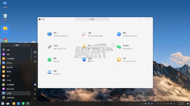This screenshot has width=190, height=106.
Task: Select 文件管理器 in the start menu
Action: point(10,59)
